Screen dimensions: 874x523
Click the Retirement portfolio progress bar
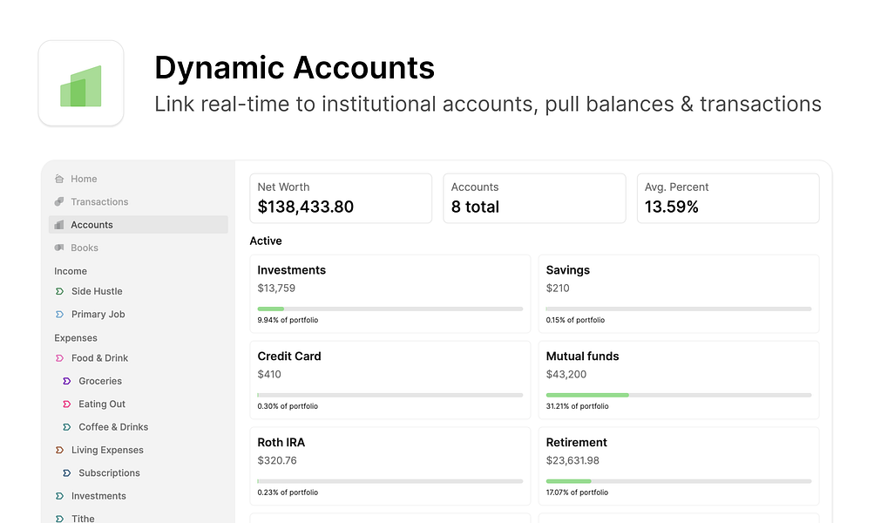tap(678, 481)
